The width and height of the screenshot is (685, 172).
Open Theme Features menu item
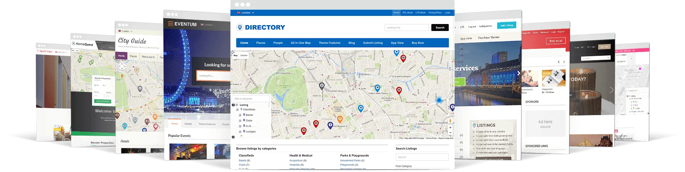(x=330, y=43)
